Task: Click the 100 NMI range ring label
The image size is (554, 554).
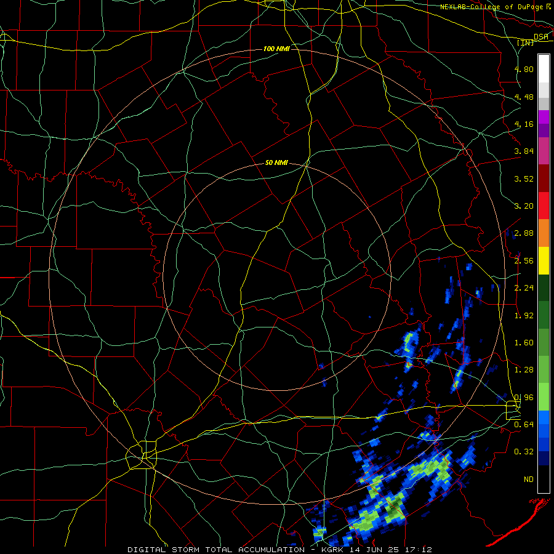Action: pos(276,49)
